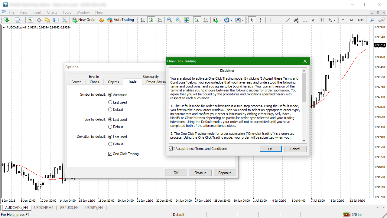Image resolution: width=387 pixels, height=218 pixels.
Task: Click the disclaimer scrollbar down arrow
Action: [x=304, y=141]
